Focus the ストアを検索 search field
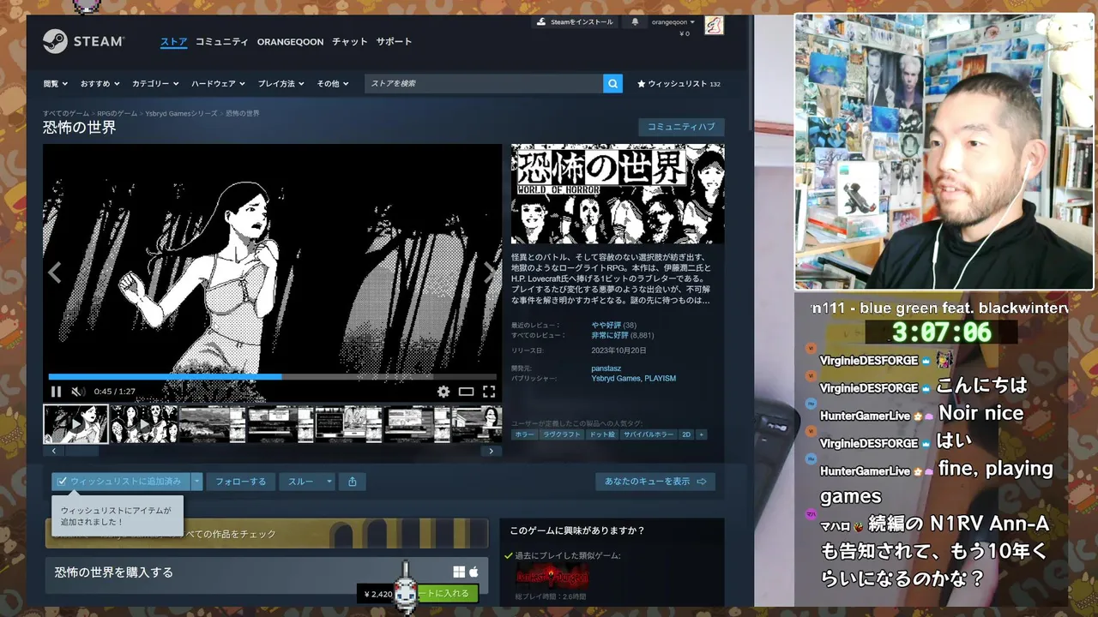Image resolution: width=1098 pixels, height=617 pixels. 483,83
